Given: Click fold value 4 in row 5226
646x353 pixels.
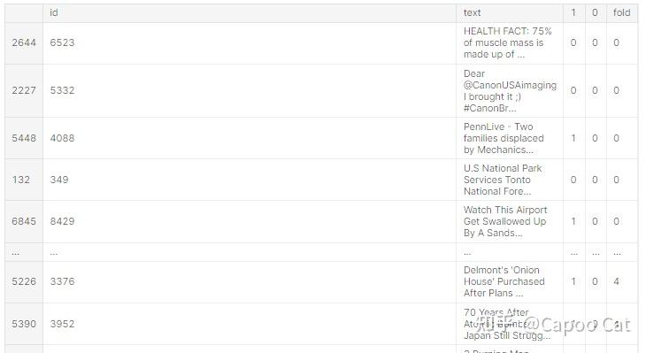Looking at the screenshot, I should click(x=616, y=281).
